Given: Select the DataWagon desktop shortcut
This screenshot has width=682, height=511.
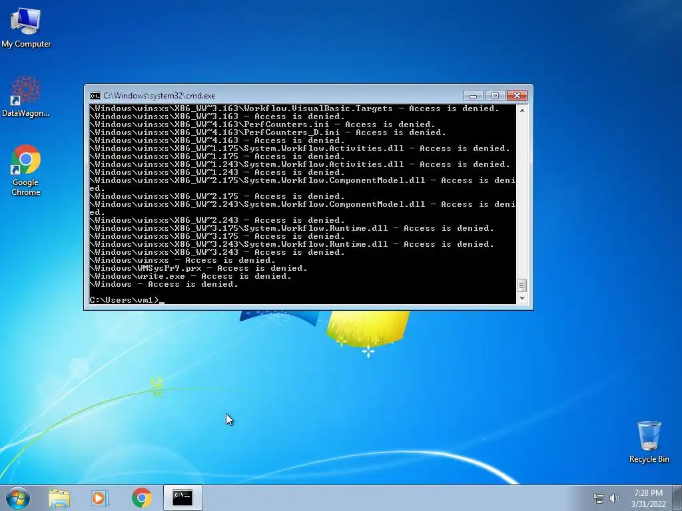Looking at the screenshot, I should coord(26,96).
